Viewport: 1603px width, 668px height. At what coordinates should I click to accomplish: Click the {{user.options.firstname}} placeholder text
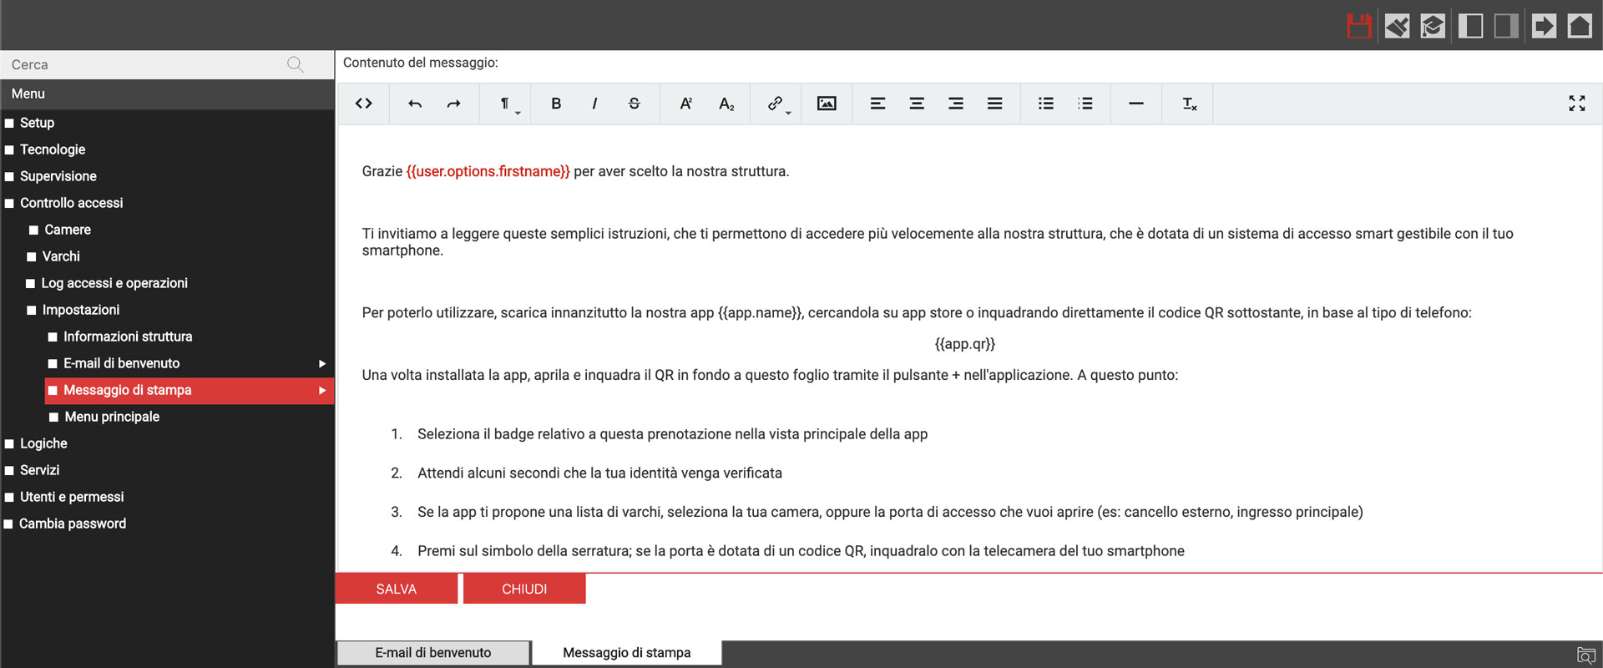(x=488, y=171)
